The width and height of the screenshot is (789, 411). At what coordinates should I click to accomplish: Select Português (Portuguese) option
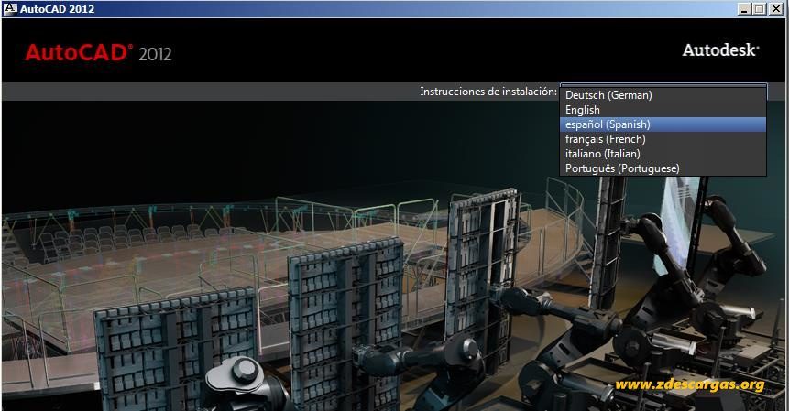(663, 168)
